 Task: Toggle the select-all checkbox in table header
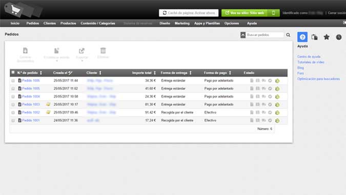[13, 72]
